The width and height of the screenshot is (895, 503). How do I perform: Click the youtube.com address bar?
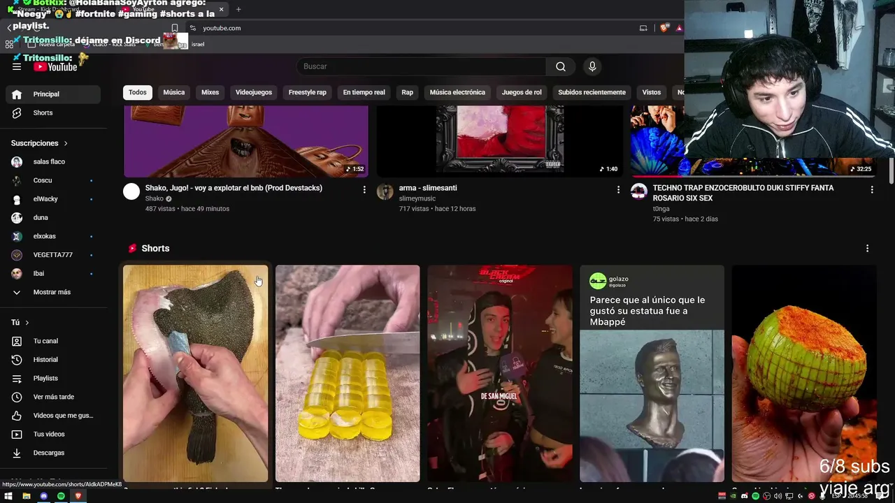coord(222,28)
